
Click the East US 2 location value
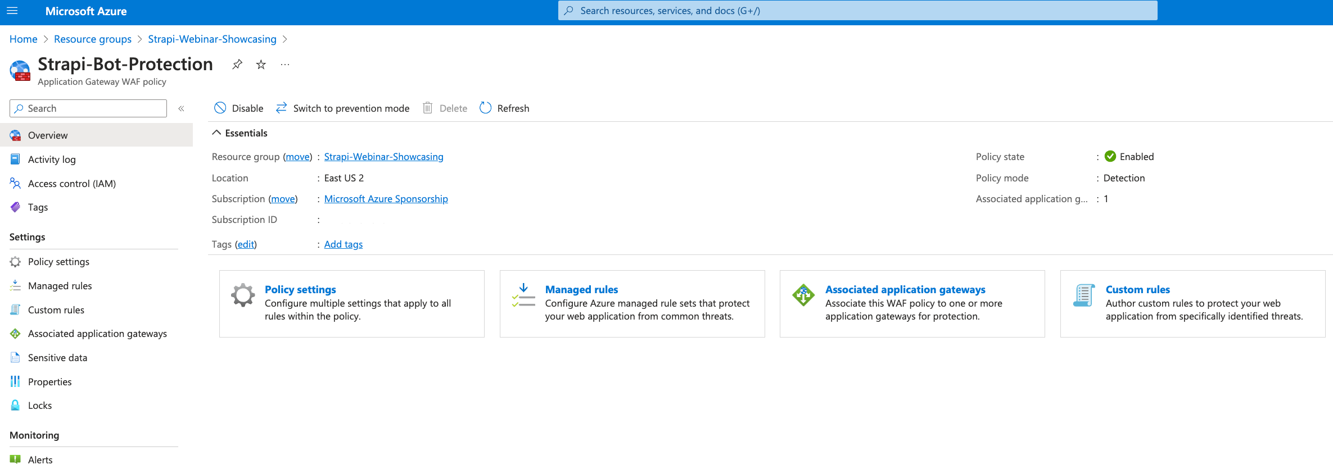(344, 178)
